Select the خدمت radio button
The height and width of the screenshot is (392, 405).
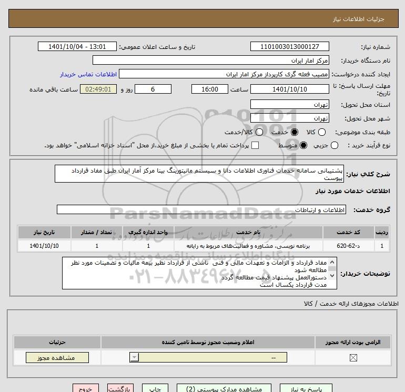tap(294, 132)
